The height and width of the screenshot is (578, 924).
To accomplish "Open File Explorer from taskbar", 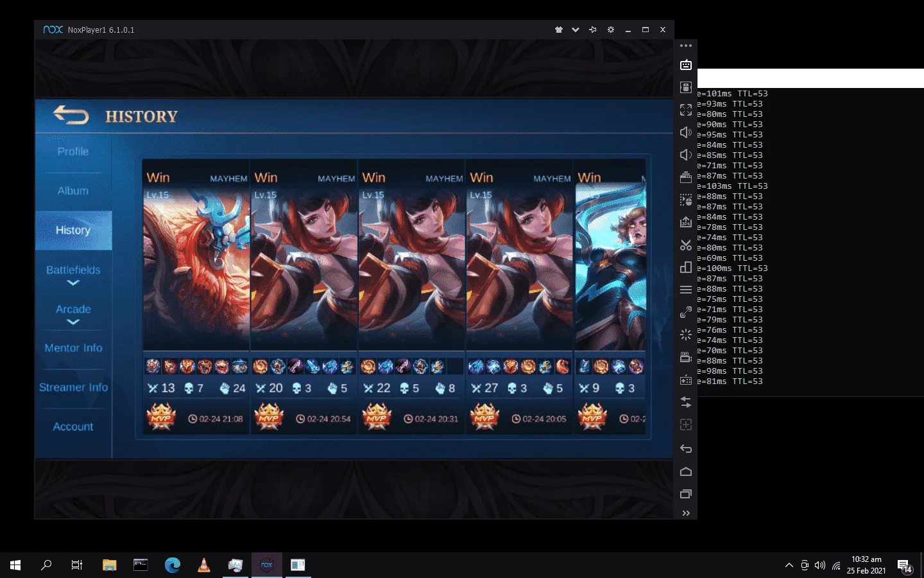I will pyautogui.click(x=110, y=565).
